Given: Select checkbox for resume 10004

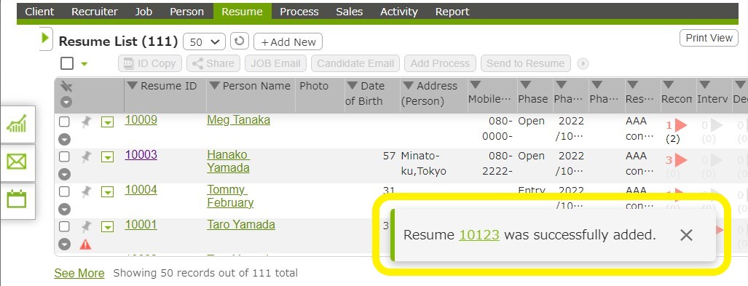Looking at the screenshot, I should pyautogui.click(x=64, y=191).
